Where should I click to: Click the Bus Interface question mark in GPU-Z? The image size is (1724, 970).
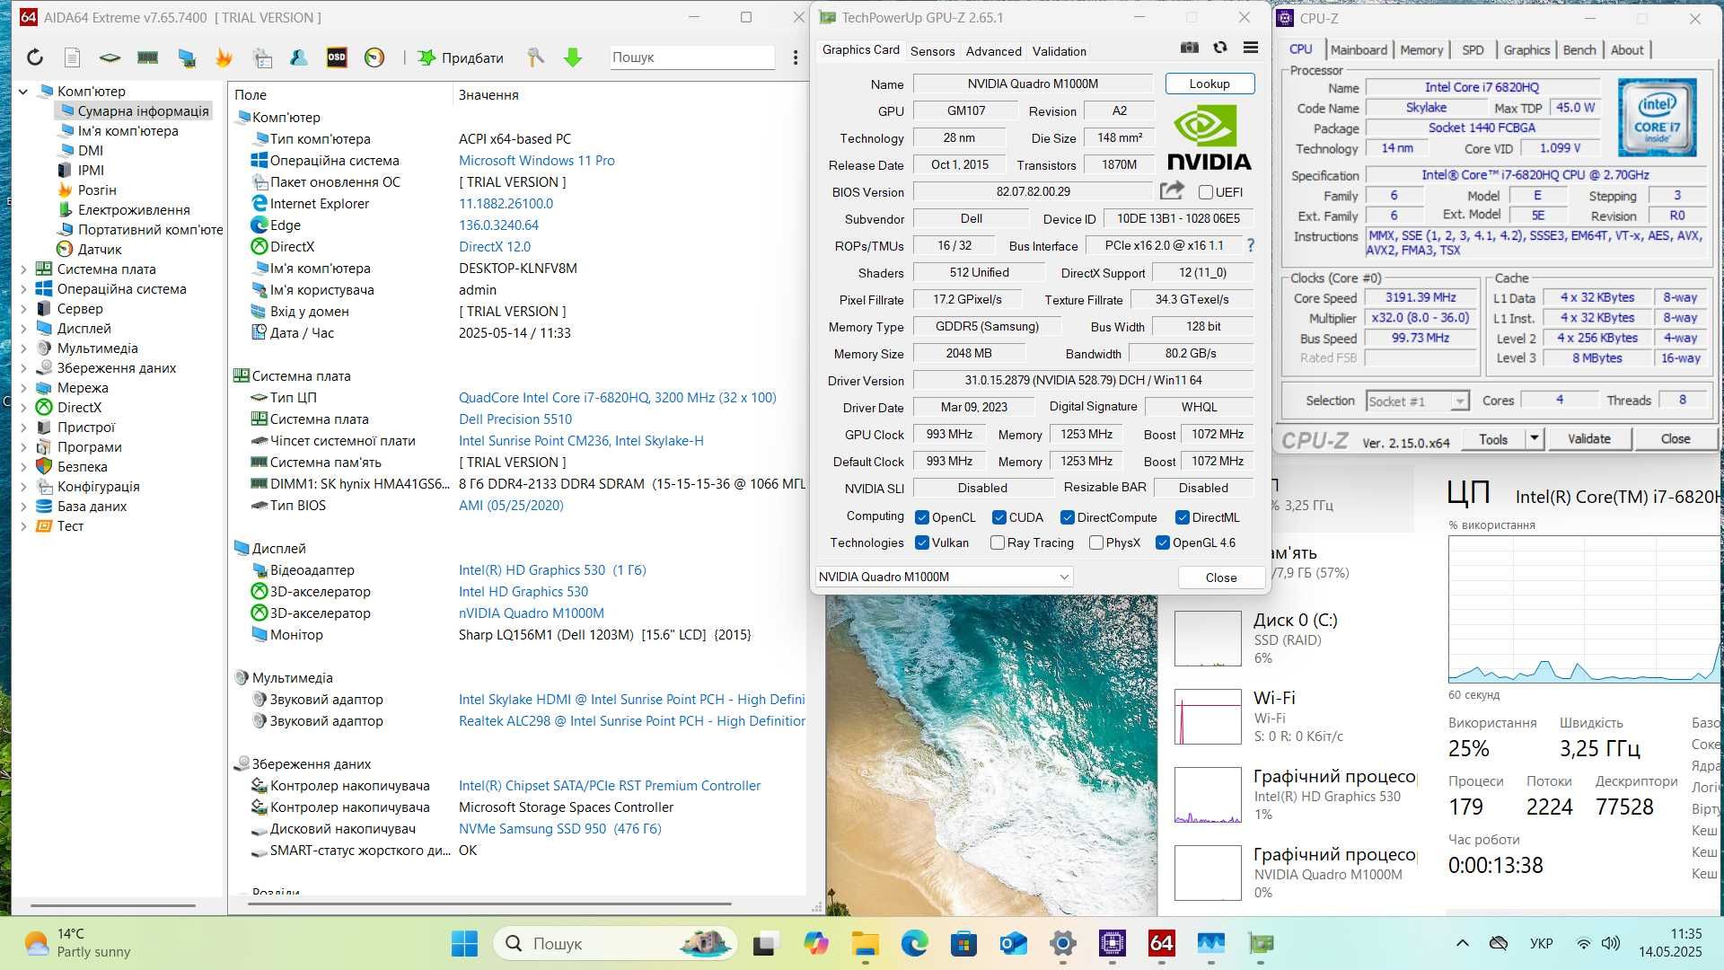coord(1251,245)
